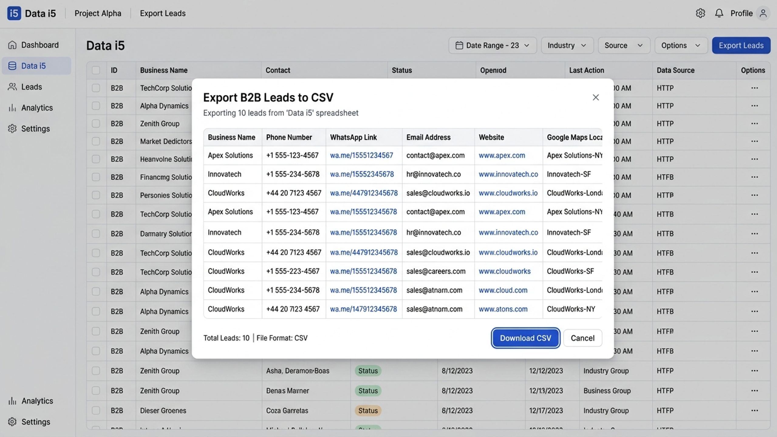Screen dimensions: 777x437
Task: Open settings gear in top bar
Action: coord(700,13)
